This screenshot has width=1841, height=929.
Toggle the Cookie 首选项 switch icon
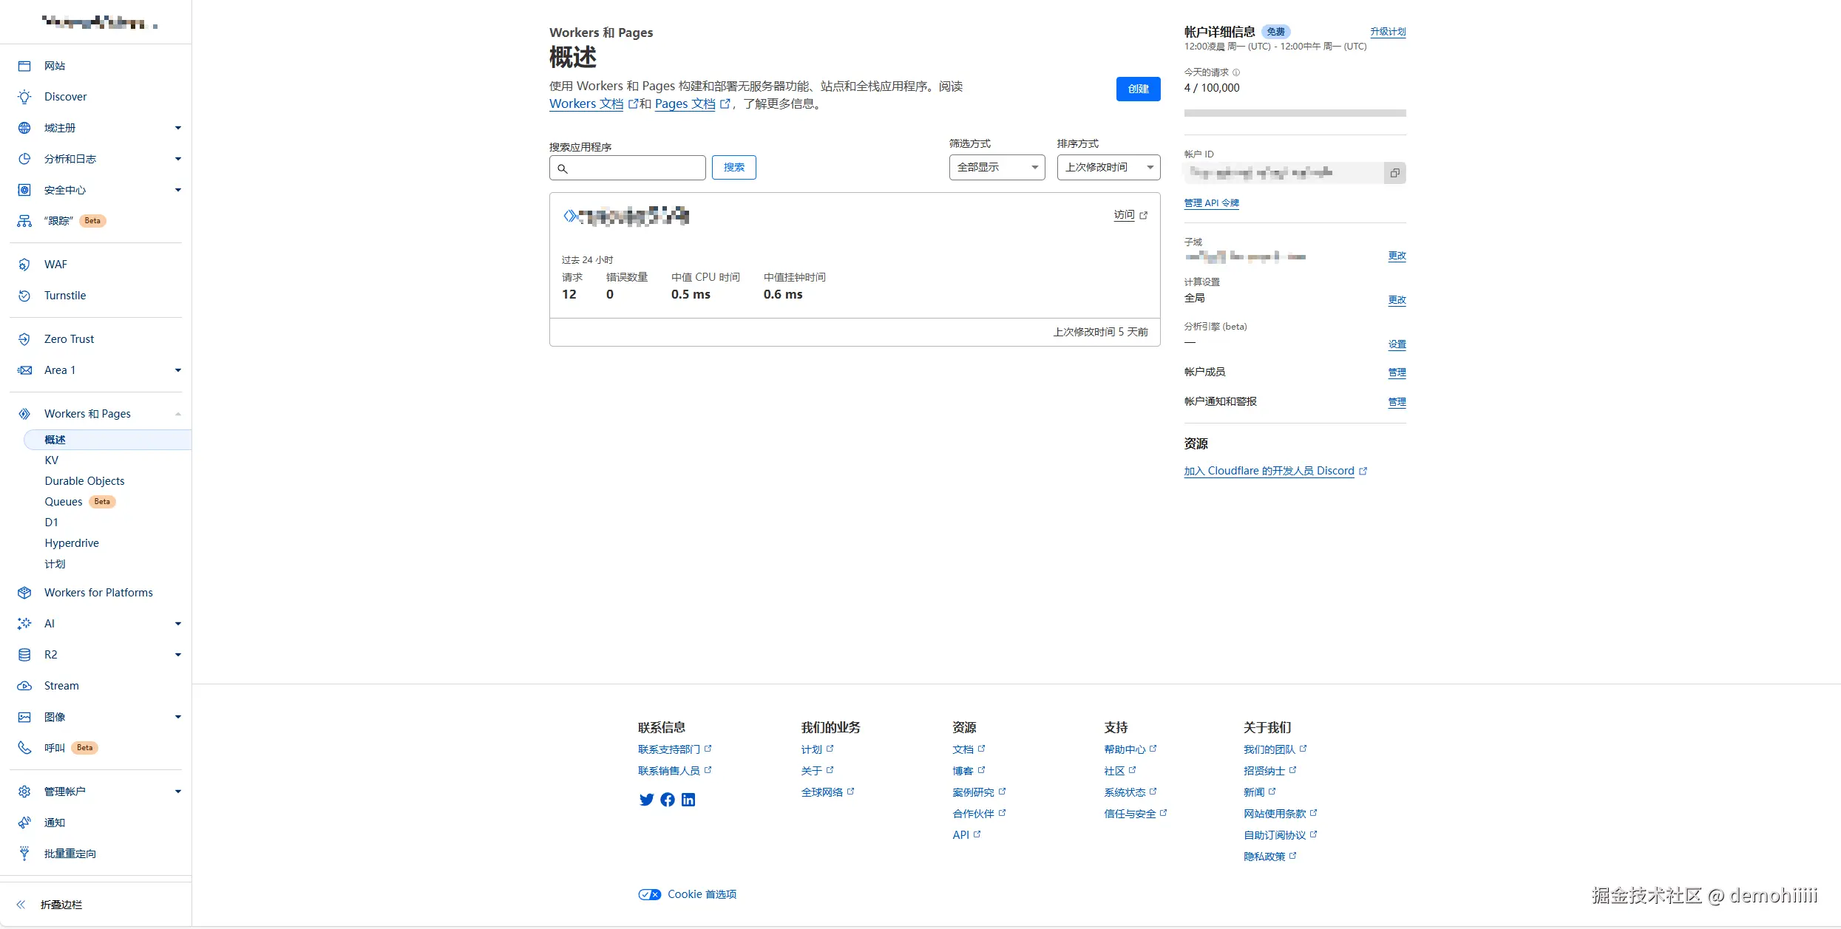pos(650,894)
